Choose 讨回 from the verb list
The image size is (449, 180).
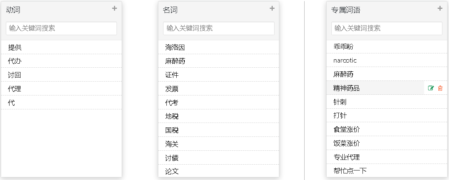tap(61, 75)
